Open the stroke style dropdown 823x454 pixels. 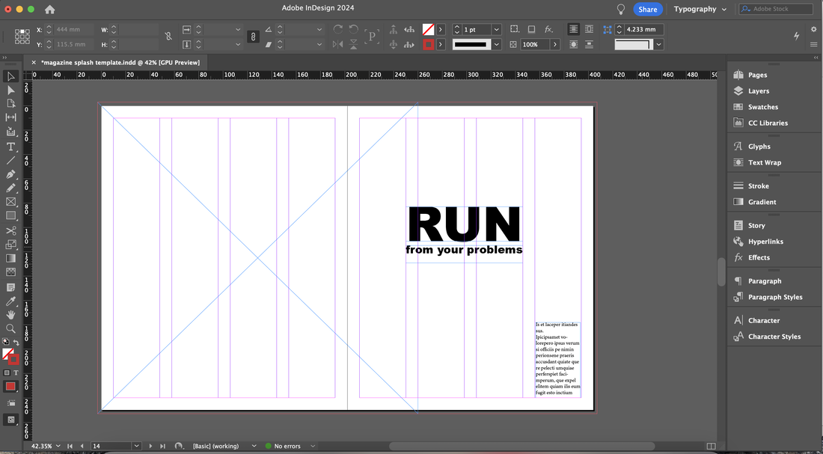[x=497, y=45]
